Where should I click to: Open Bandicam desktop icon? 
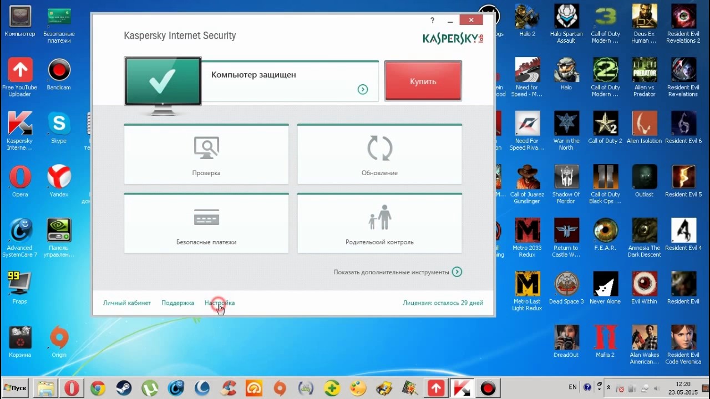point(59,75)
